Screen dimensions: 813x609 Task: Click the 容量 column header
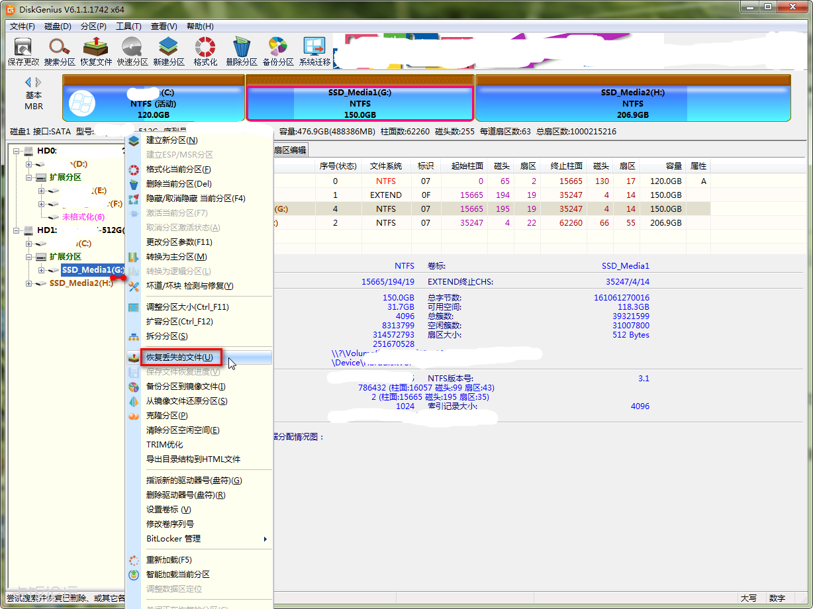coord(664,166)
